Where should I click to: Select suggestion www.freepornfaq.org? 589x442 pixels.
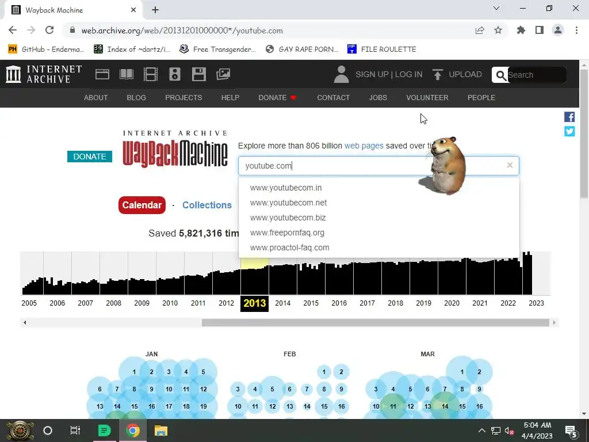click(x=379, y=233)
